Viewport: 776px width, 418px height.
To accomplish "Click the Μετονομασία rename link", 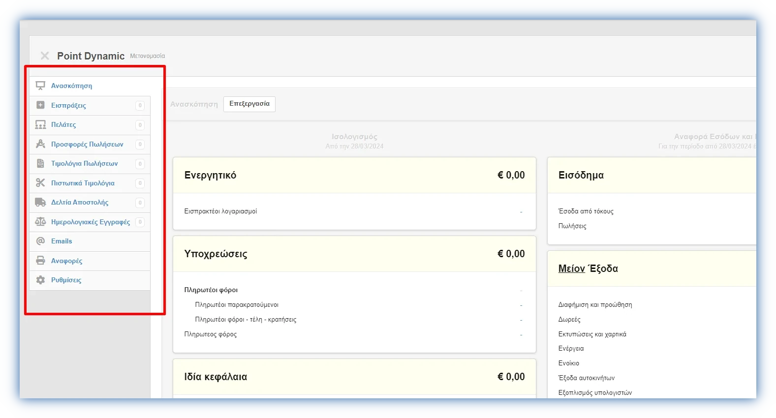I will pyautogui.click(x=147, y=56).
